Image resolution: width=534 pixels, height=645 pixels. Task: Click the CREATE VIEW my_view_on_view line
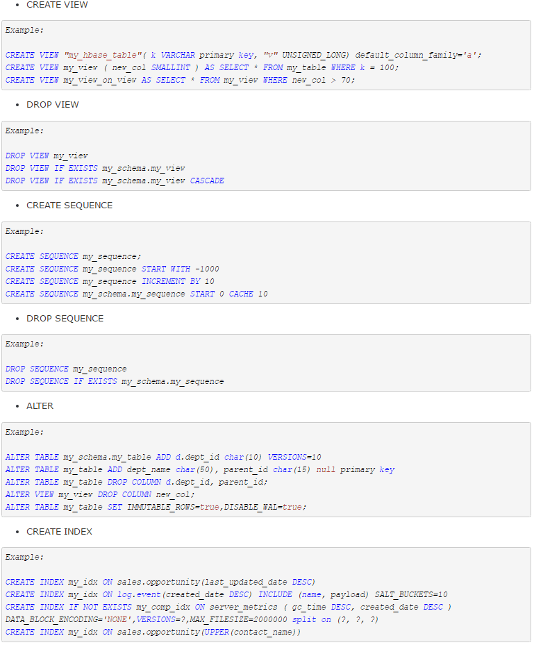[180, 80]
